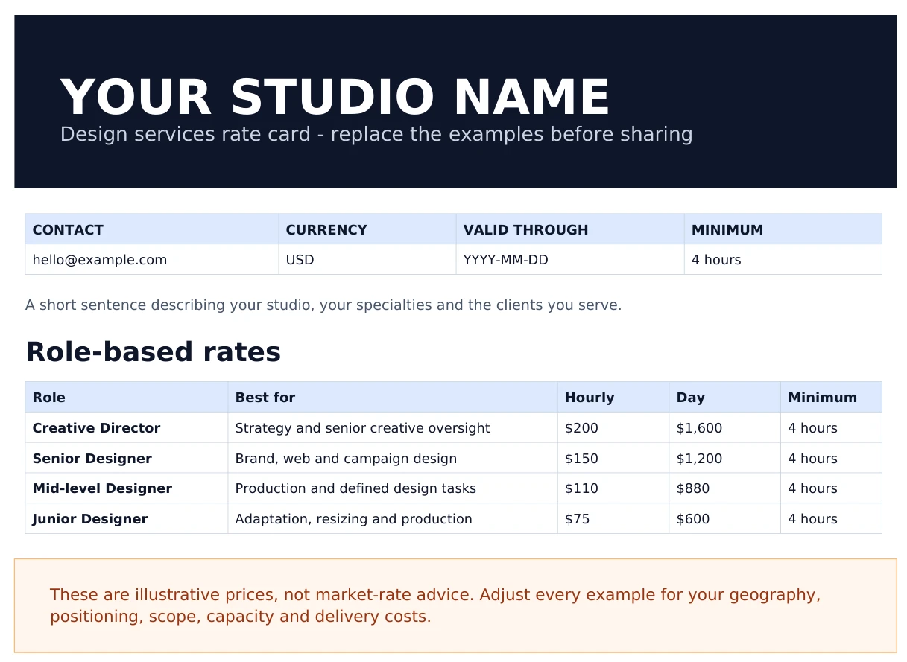Click Brand, web and campaign design cell

tap(393, 459)
